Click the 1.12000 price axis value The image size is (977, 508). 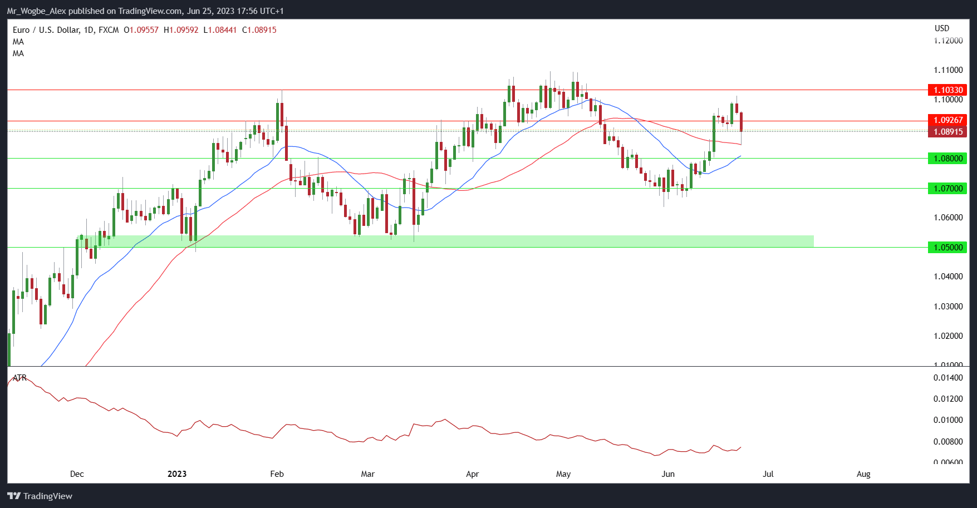click(948, 41)
